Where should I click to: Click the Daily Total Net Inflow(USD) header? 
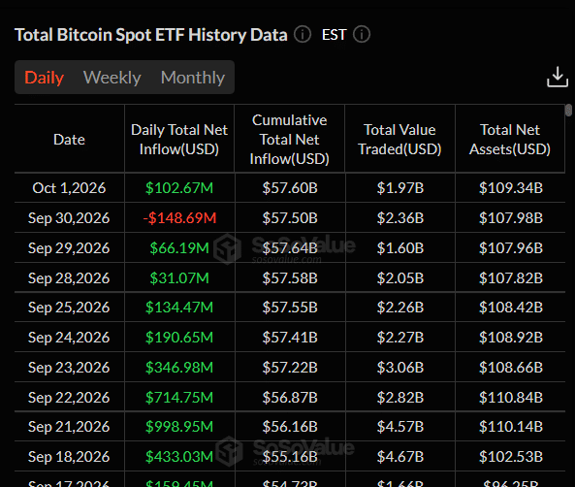pyautogui.click(x=179, y=140)
